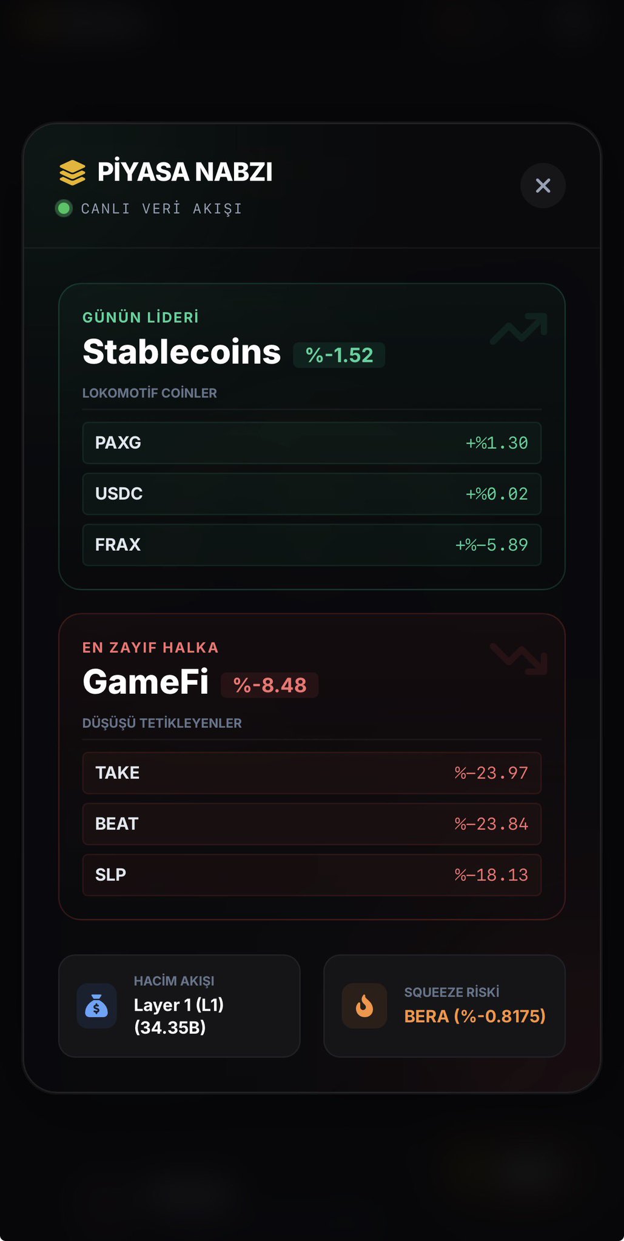Click the GameFi %-8.48 badge
The width and height of the screenshot is (624, 1241).
(x=270, y=685)
